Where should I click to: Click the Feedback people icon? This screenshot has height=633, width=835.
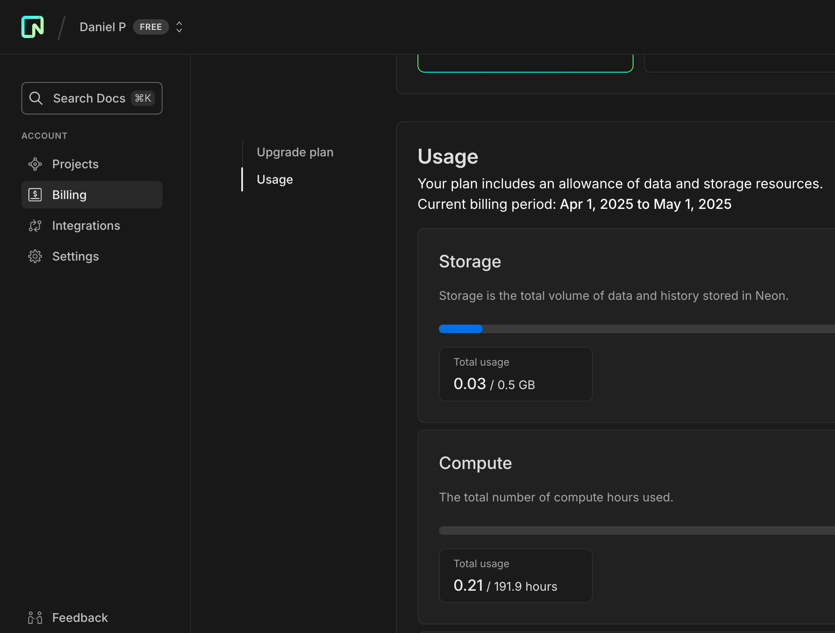coord(35,618)
